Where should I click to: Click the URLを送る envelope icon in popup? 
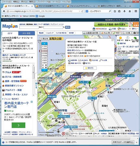point(79,60)
